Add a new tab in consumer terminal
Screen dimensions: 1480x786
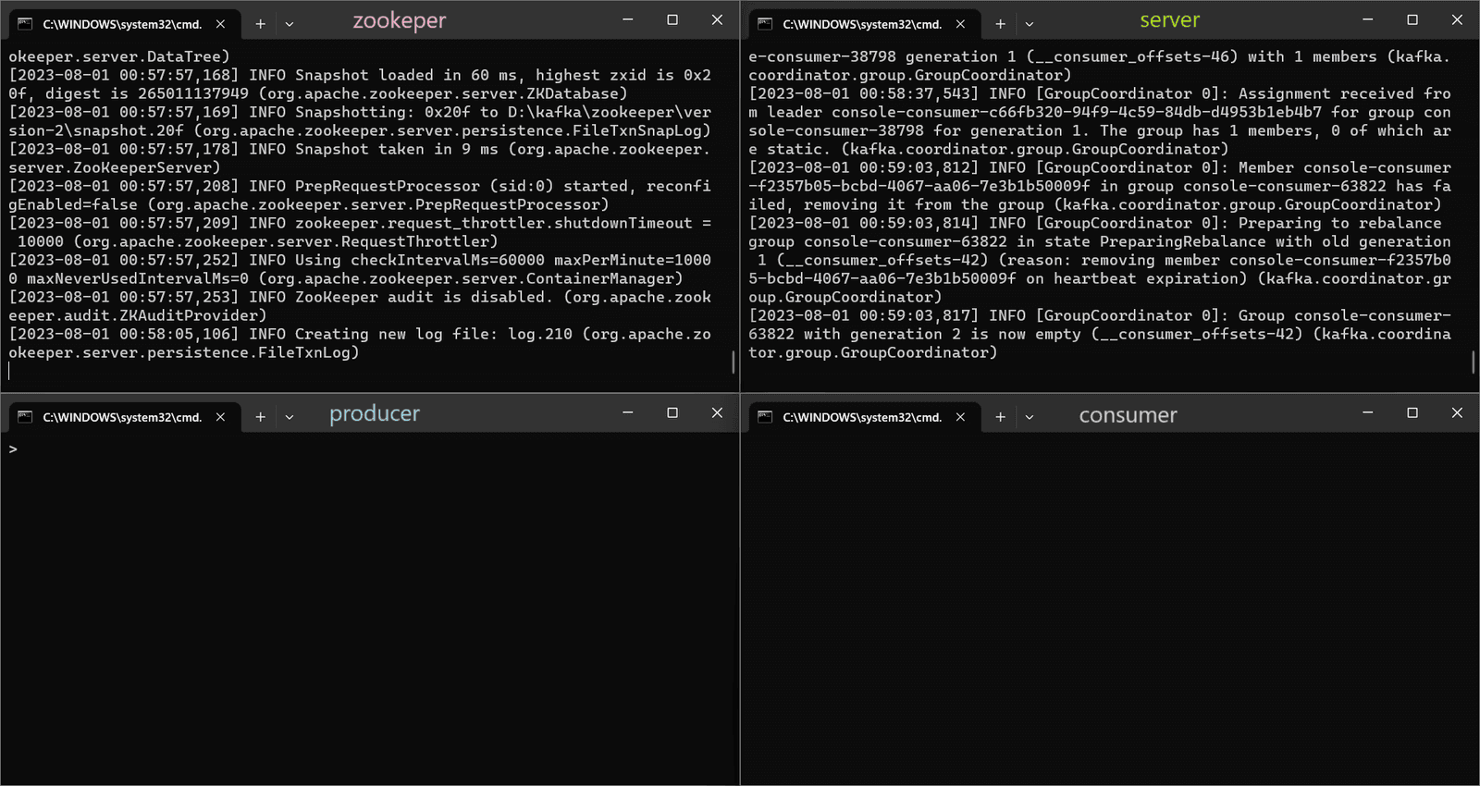1000,417
